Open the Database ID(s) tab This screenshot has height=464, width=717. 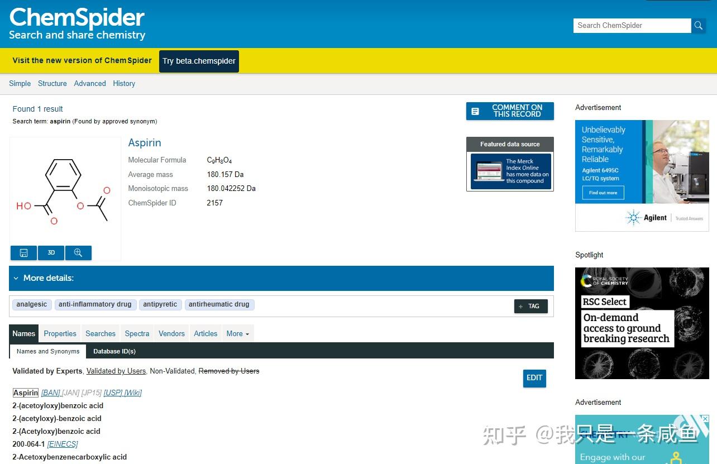pyautogui.click(x=114, y=351)
